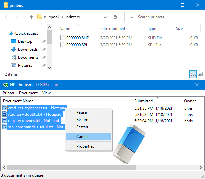Image resolution: width=205 pixels, height=179 pixels.
Task: Select the FP00000.SHD file icon
Action: (62, 38)
